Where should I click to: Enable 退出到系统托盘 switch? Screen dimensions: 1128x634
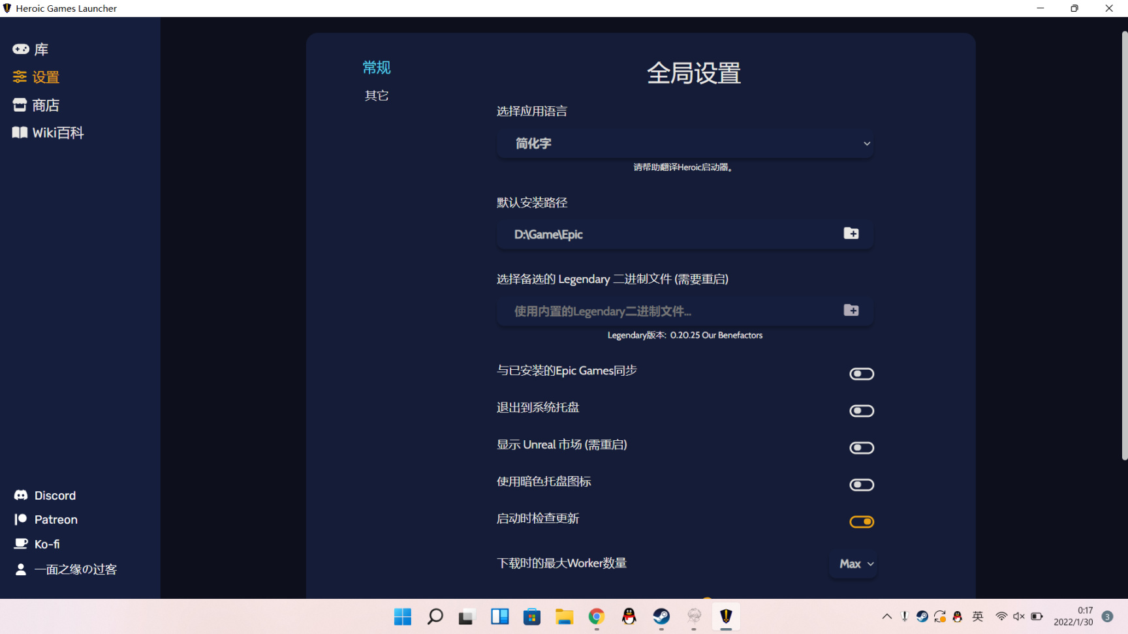(x=862, y=411)
